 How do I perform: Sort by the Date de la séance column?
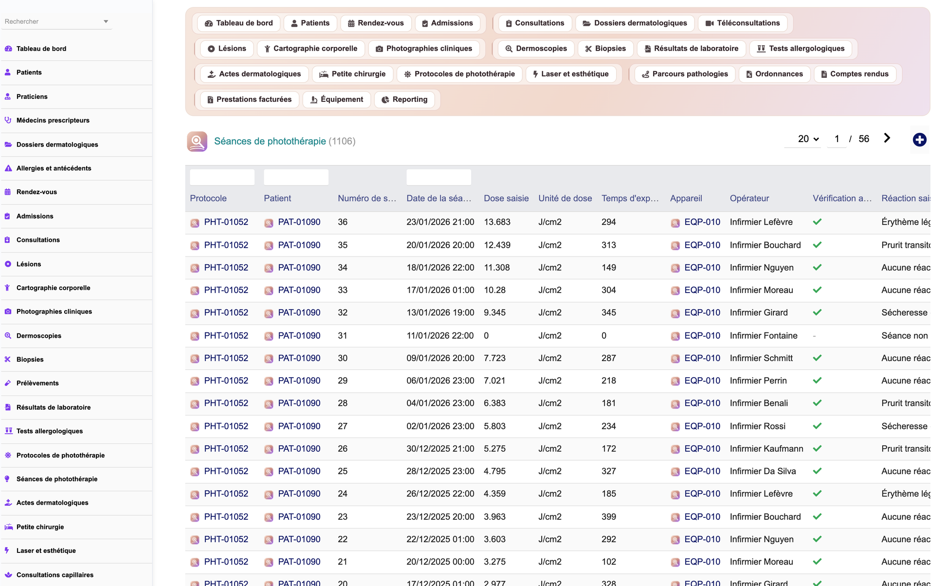tap(438, 199)
